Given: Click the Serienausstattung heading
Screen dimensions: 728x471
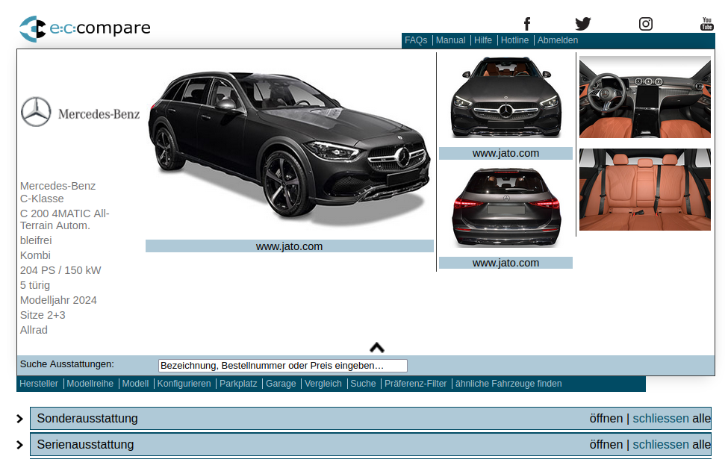Looking at the screenshot, I should coord(85,445).
